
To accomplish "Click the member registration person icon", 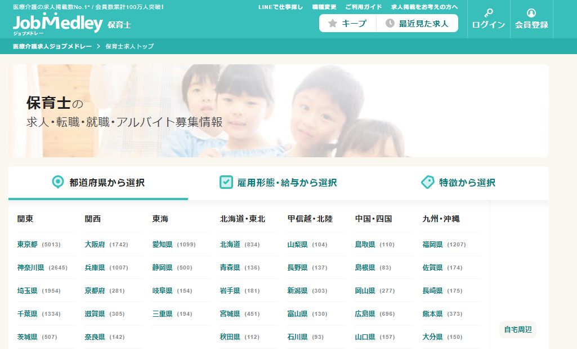I will point(531,13).
